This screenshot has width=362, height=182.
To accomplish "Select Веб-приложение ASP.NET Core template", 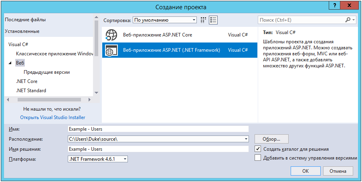I will pos(180,35).
